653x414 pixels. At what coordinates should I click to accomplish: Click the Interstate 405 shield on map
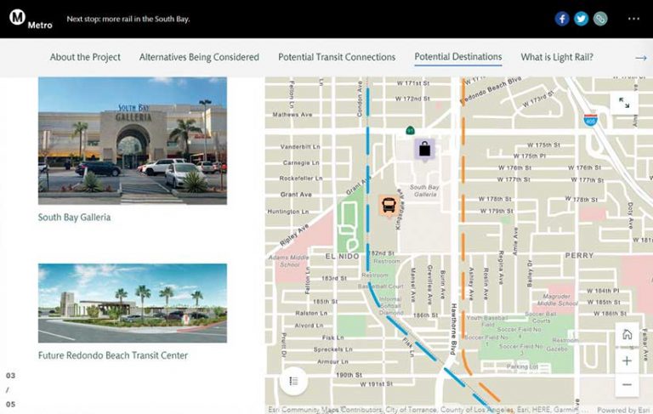(x=590, y=120)
